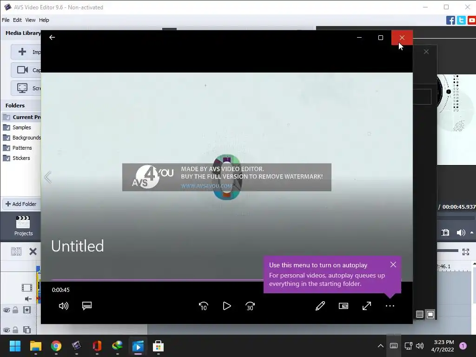Toggle lock on the video effects track
Viewport: 476px width, 357px height.
[x=15, y=310]
